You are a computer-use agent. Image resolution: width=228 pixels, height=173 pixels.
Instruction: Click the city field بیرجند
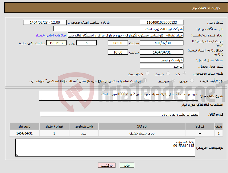tap(161, 67)
